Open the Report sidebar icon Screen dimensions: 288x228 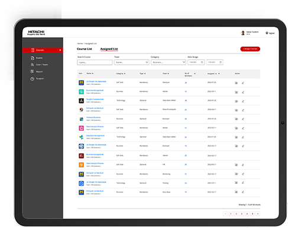tap(32, 71)
